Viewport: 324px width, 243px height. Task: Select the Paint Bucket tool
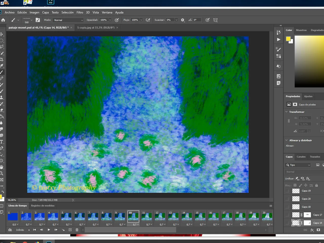point(2,116)
